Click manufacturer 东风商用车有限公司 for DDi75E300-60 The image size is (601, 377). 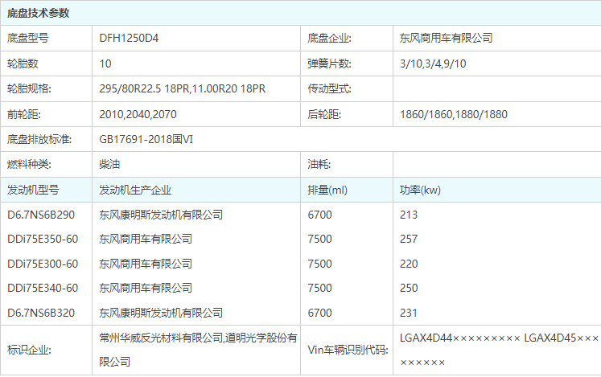[x=146, y=264]
